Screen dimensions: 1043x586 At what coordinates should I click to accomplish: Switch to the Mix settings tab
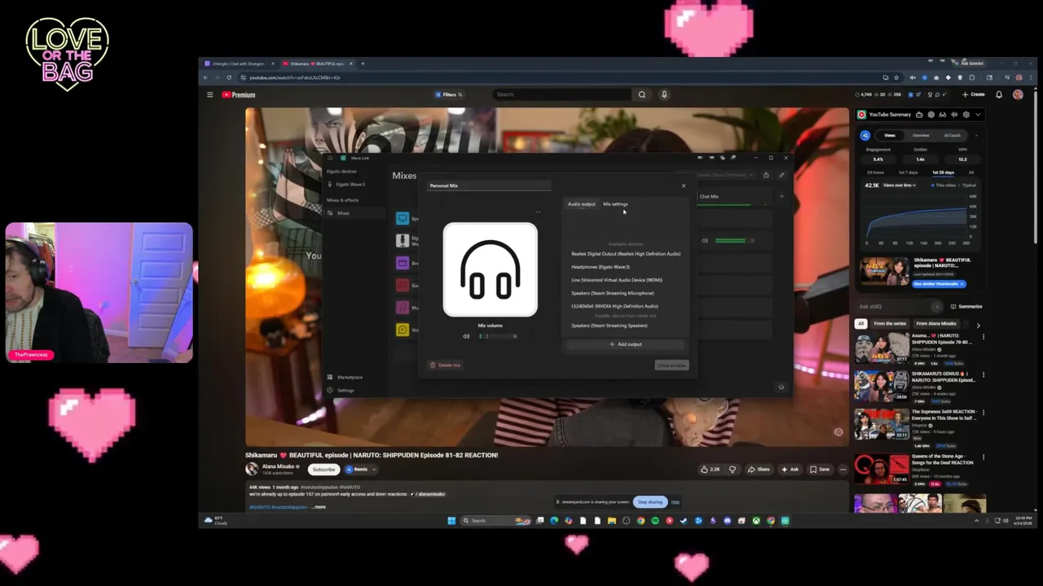tap(615, 204)
